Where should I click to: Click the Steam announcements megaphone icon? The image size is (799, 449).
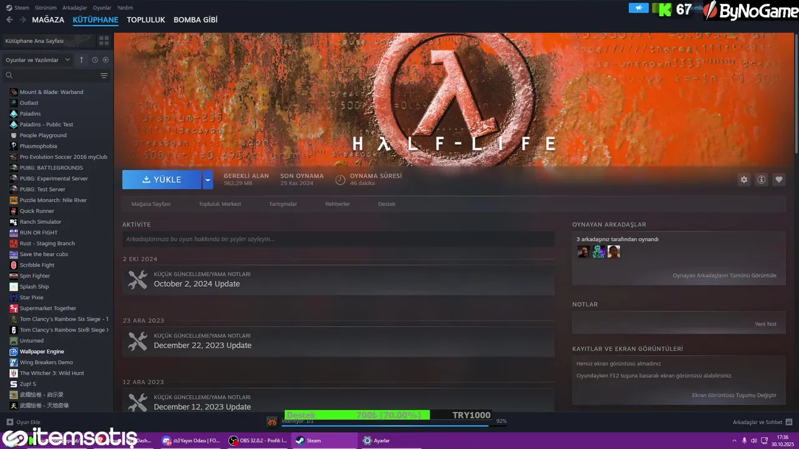click(639, 8)
